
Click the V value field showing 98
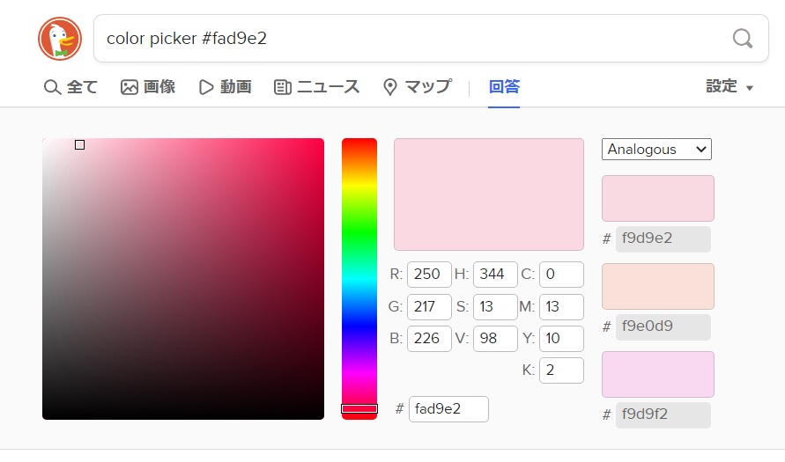pyautogui.click(x=496, y=339)
